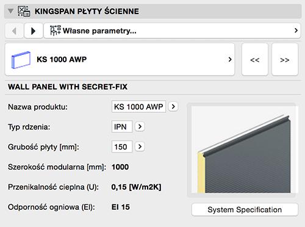This screenshot has height=227, width=305.
Task: Click the Nazwa produktu value field
Action: (x=138, y=106)
